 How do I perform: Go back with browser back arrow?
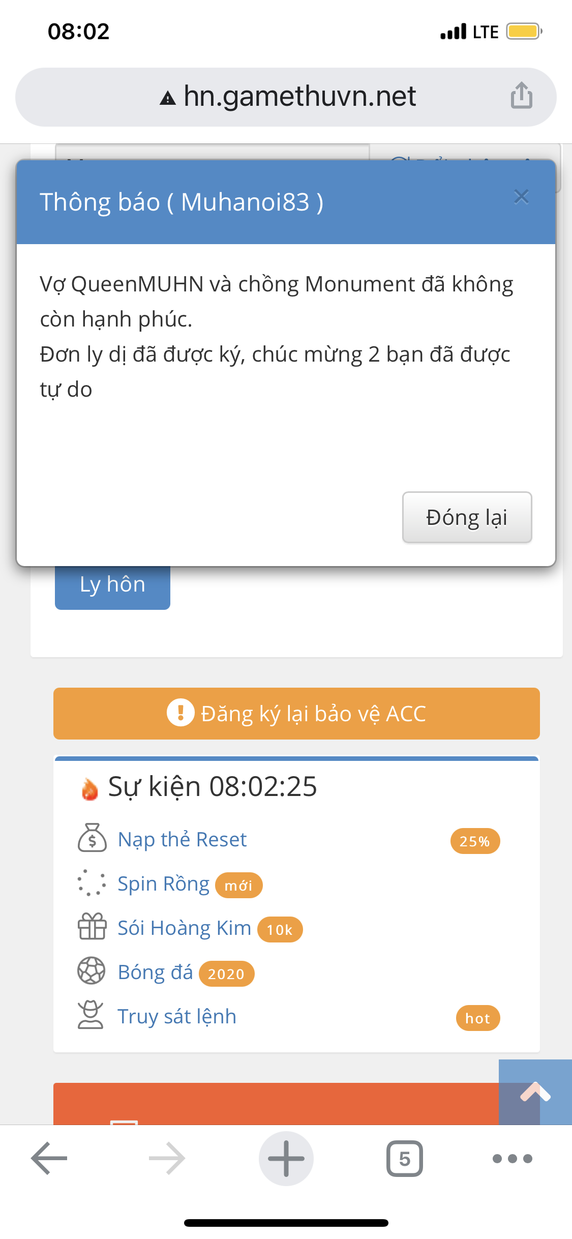click(49, 1159)
